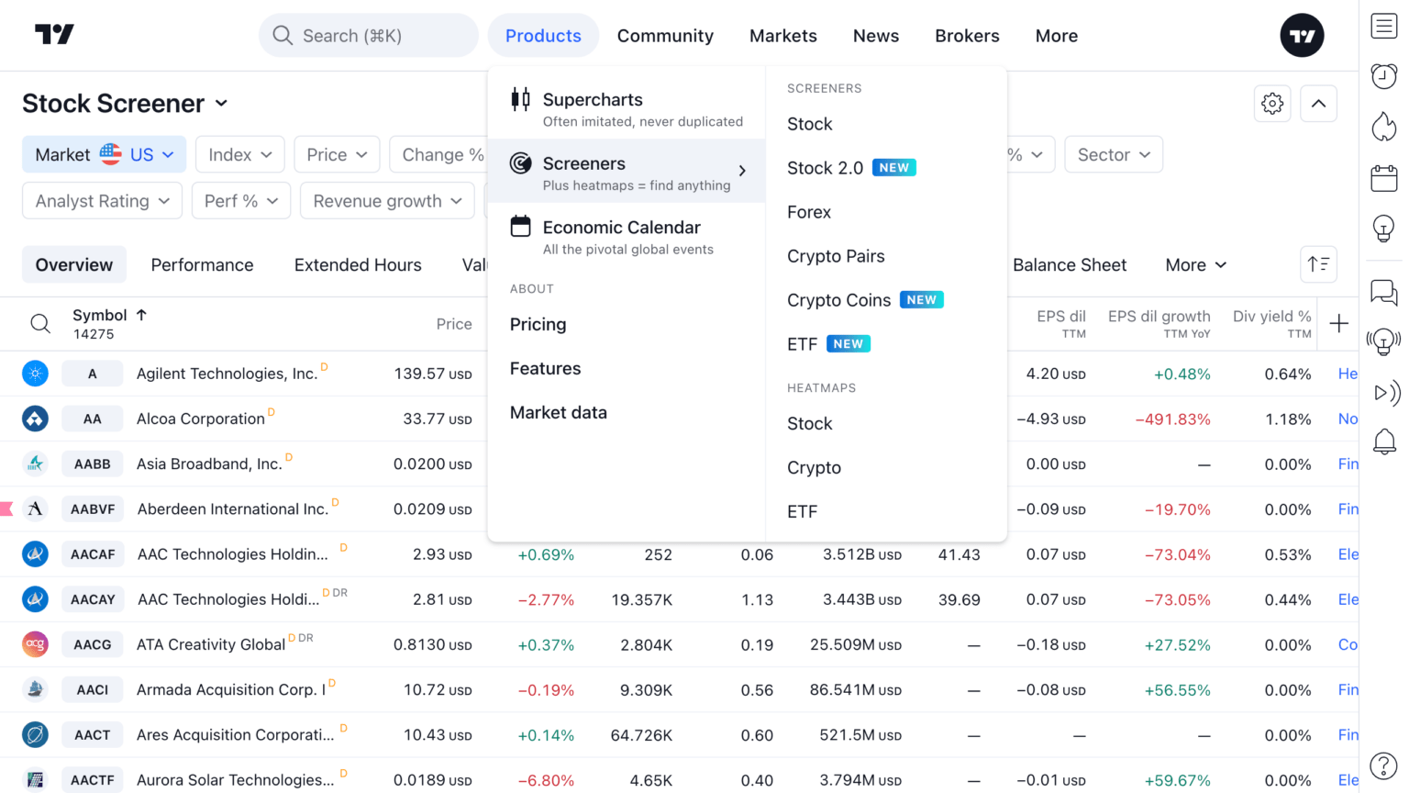Screen dimensions: 1409x793
Task: Open the Index filter dropdown
Action: pos(239,154)
